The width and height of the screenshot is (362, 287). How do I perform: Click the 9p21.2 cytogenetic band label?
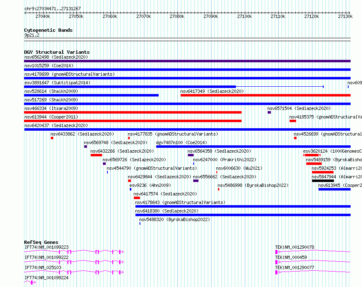[x=32, y=35]
